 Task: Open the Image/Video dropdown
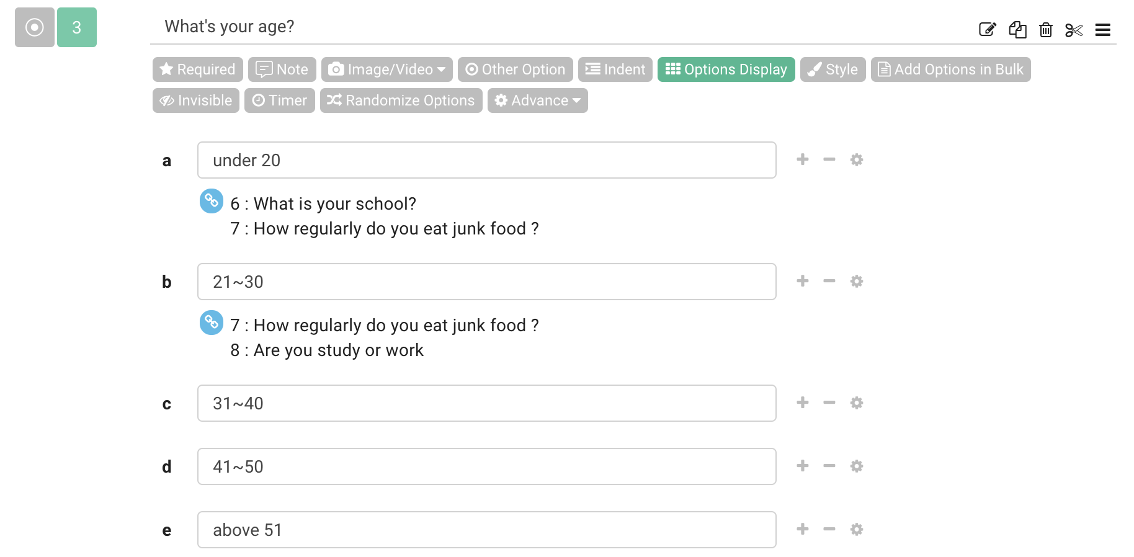[386, 69]
